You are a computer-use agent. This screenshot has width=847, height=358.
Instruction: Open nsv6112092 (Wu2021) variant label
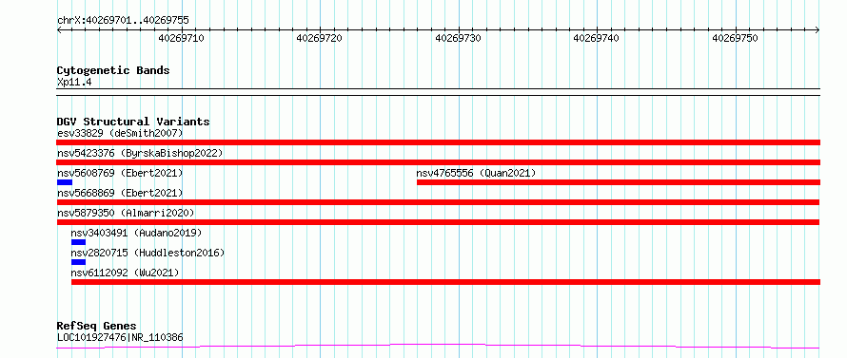pyautogui.click(x=125, y=273)
